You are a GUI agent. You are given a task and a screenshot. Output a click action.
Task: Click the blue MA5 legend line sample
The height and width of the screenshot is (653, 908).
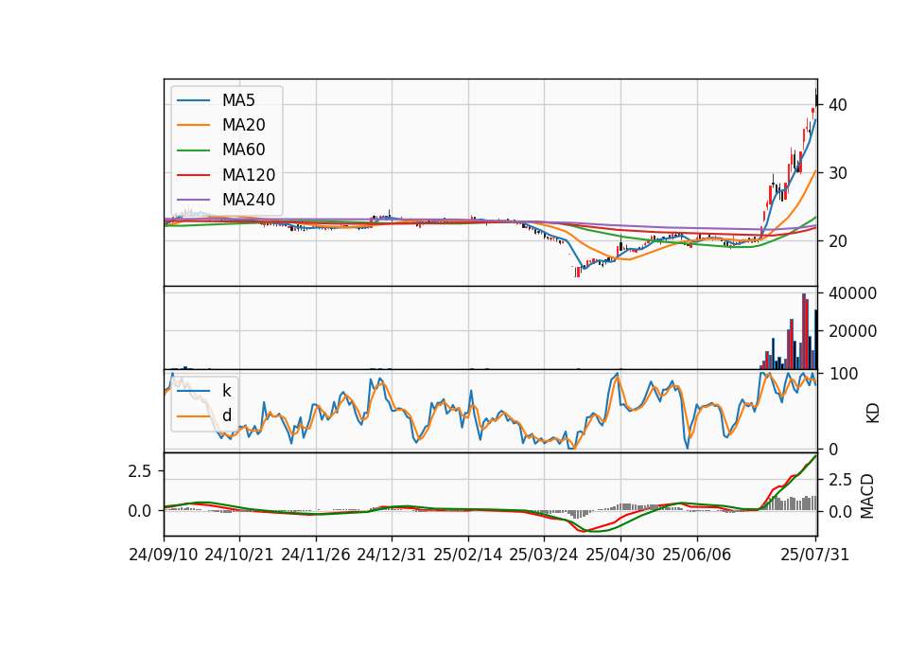[x=193, y=101]
